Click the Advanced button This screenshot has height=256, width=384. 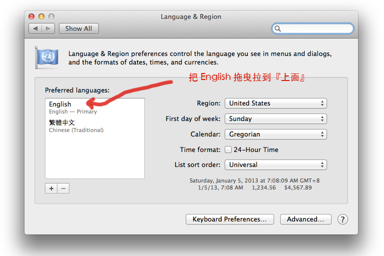pyautogui.click(x=306, y=219)
